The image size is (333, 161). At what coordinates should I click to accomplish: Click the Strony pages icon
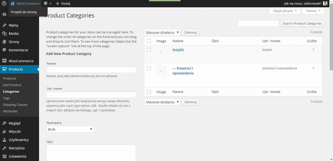pyautogui.click(x=4, y=42)
